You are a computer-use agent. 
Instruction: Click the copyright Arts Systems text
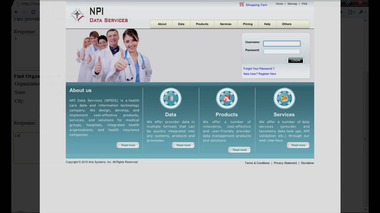pyautogui.click(x=102, y=162)
